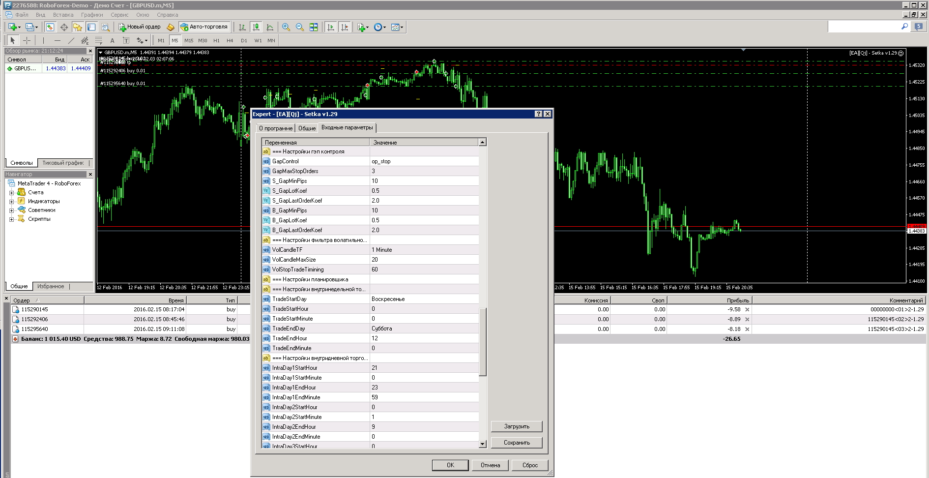Open the Вставка menu
Screen dimensions: 929x478
click(x=63, y=15)
